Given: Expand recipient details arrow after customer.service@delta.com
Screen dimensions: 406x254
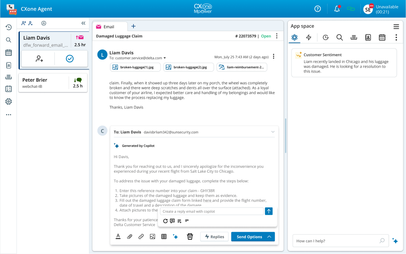Looking at the screenshot, I should tap(165, 58).
